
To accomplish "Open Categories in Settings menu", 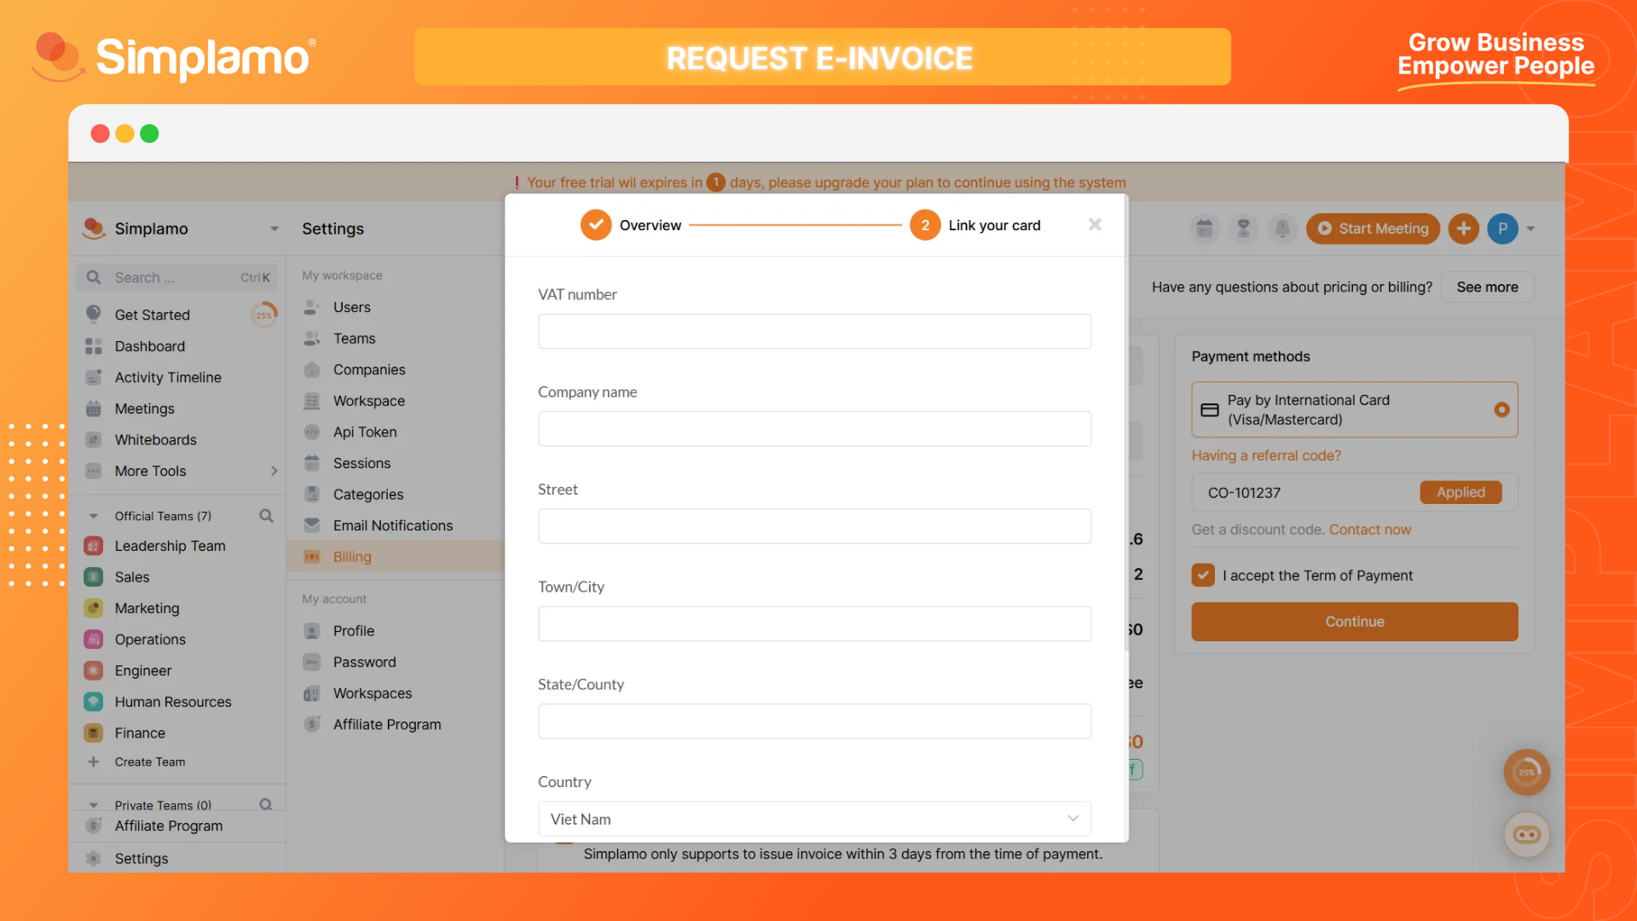I will click(368, 495).
